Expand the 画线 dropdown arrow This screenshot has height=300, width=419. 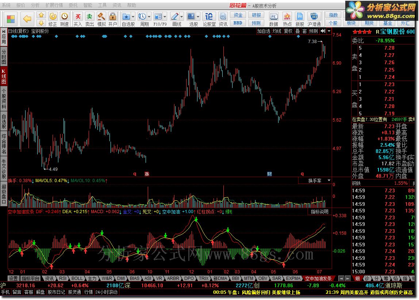click(181, 17)
